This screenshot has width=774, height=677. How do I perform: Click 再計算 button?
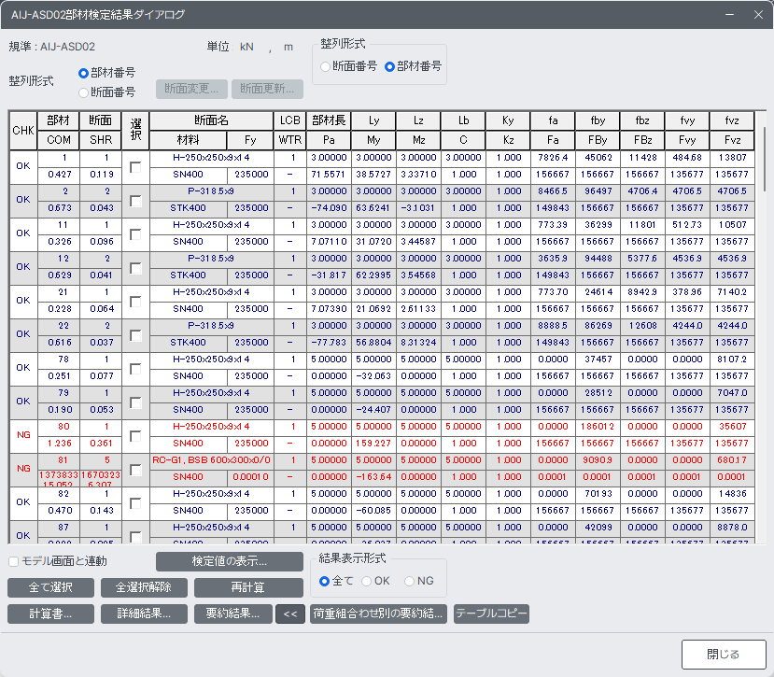click(248, 587)
